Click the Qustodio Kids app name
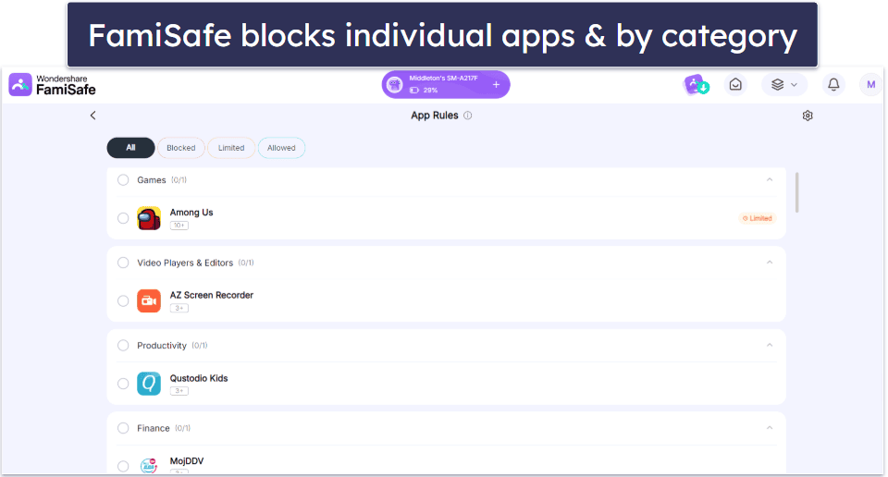Image resolution: width=888 pixels, height=477 pixels. pos(199,378)
